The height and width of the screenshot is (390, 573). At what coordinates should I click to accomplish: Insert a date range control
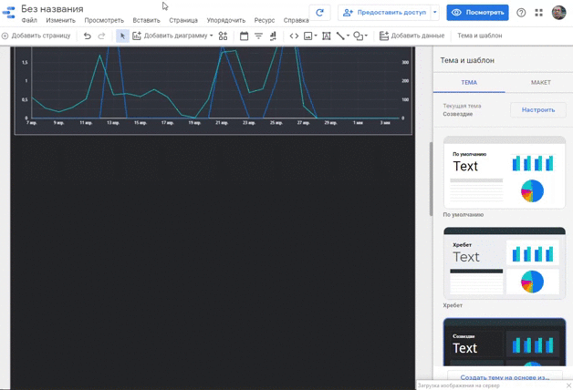(244, 36)
